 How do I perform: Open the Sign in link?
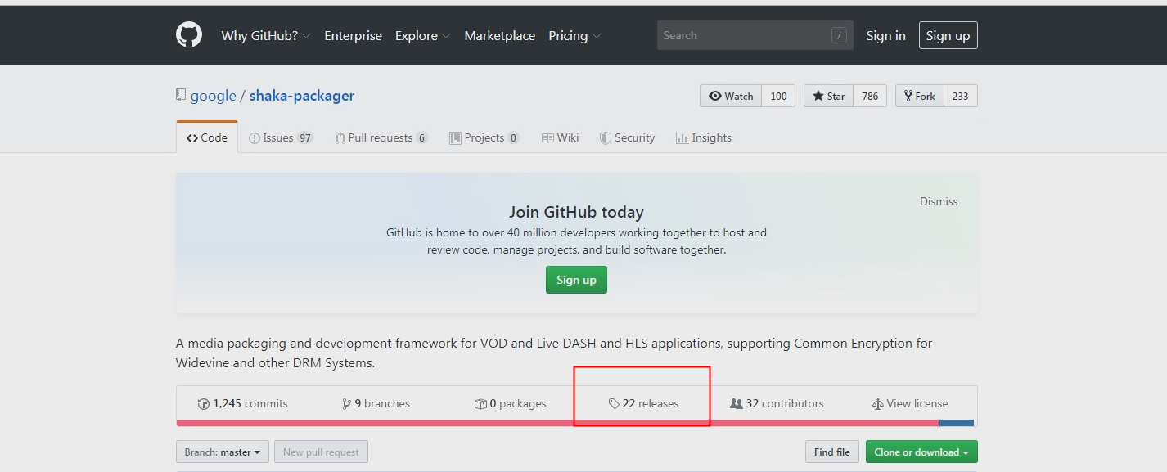point(885,36)
